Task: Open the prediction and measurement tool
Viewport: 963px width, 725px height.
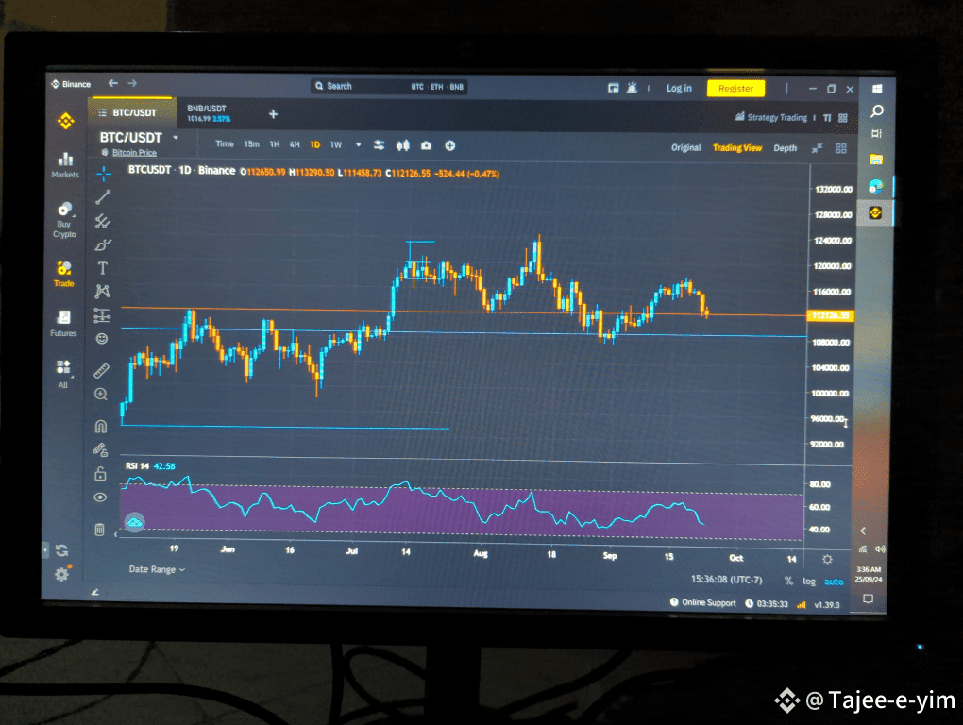Action: pyautogui.click(x=102, y=315)
